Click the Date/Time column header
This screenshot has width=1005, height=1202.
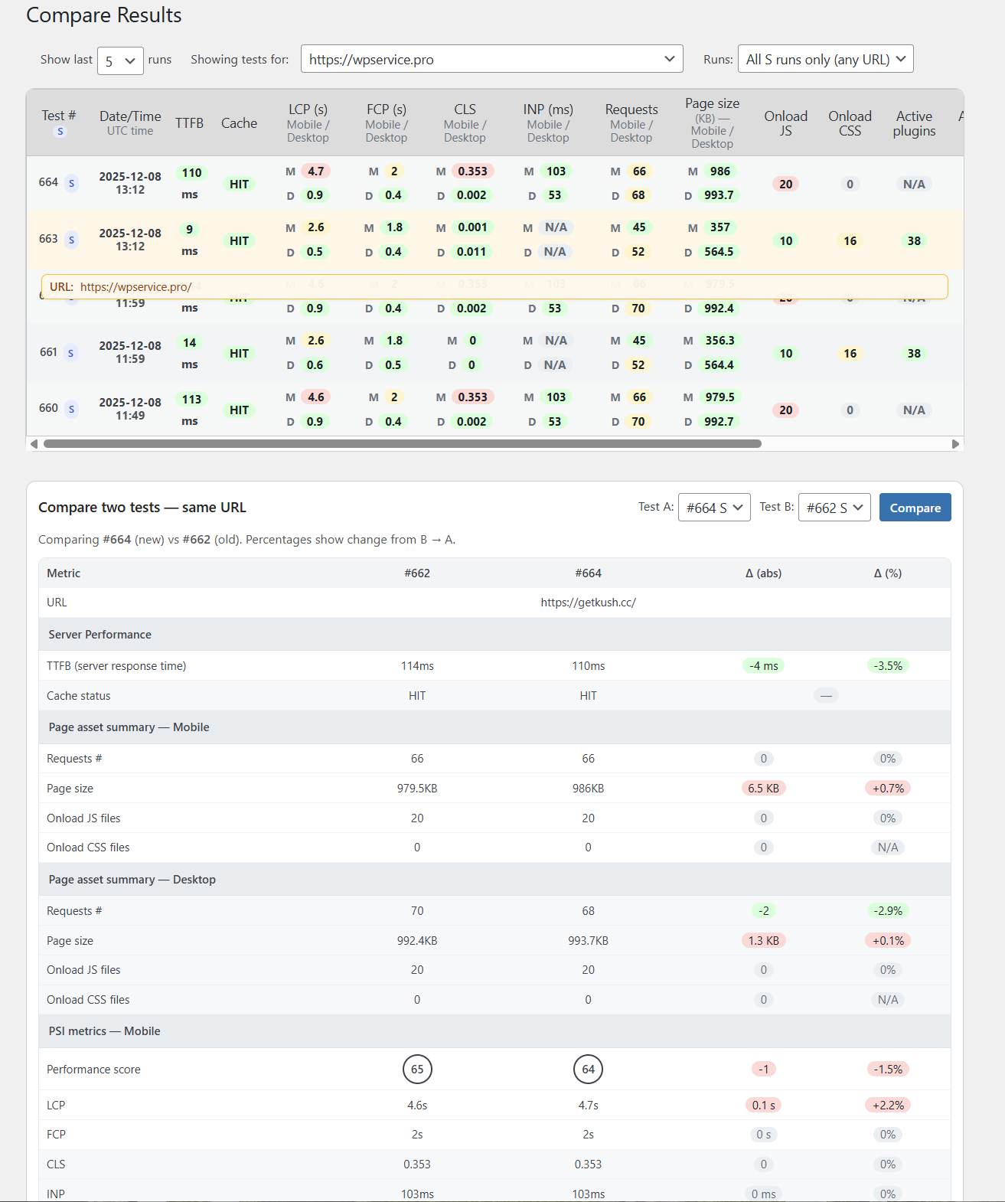[x=130, y=116]
